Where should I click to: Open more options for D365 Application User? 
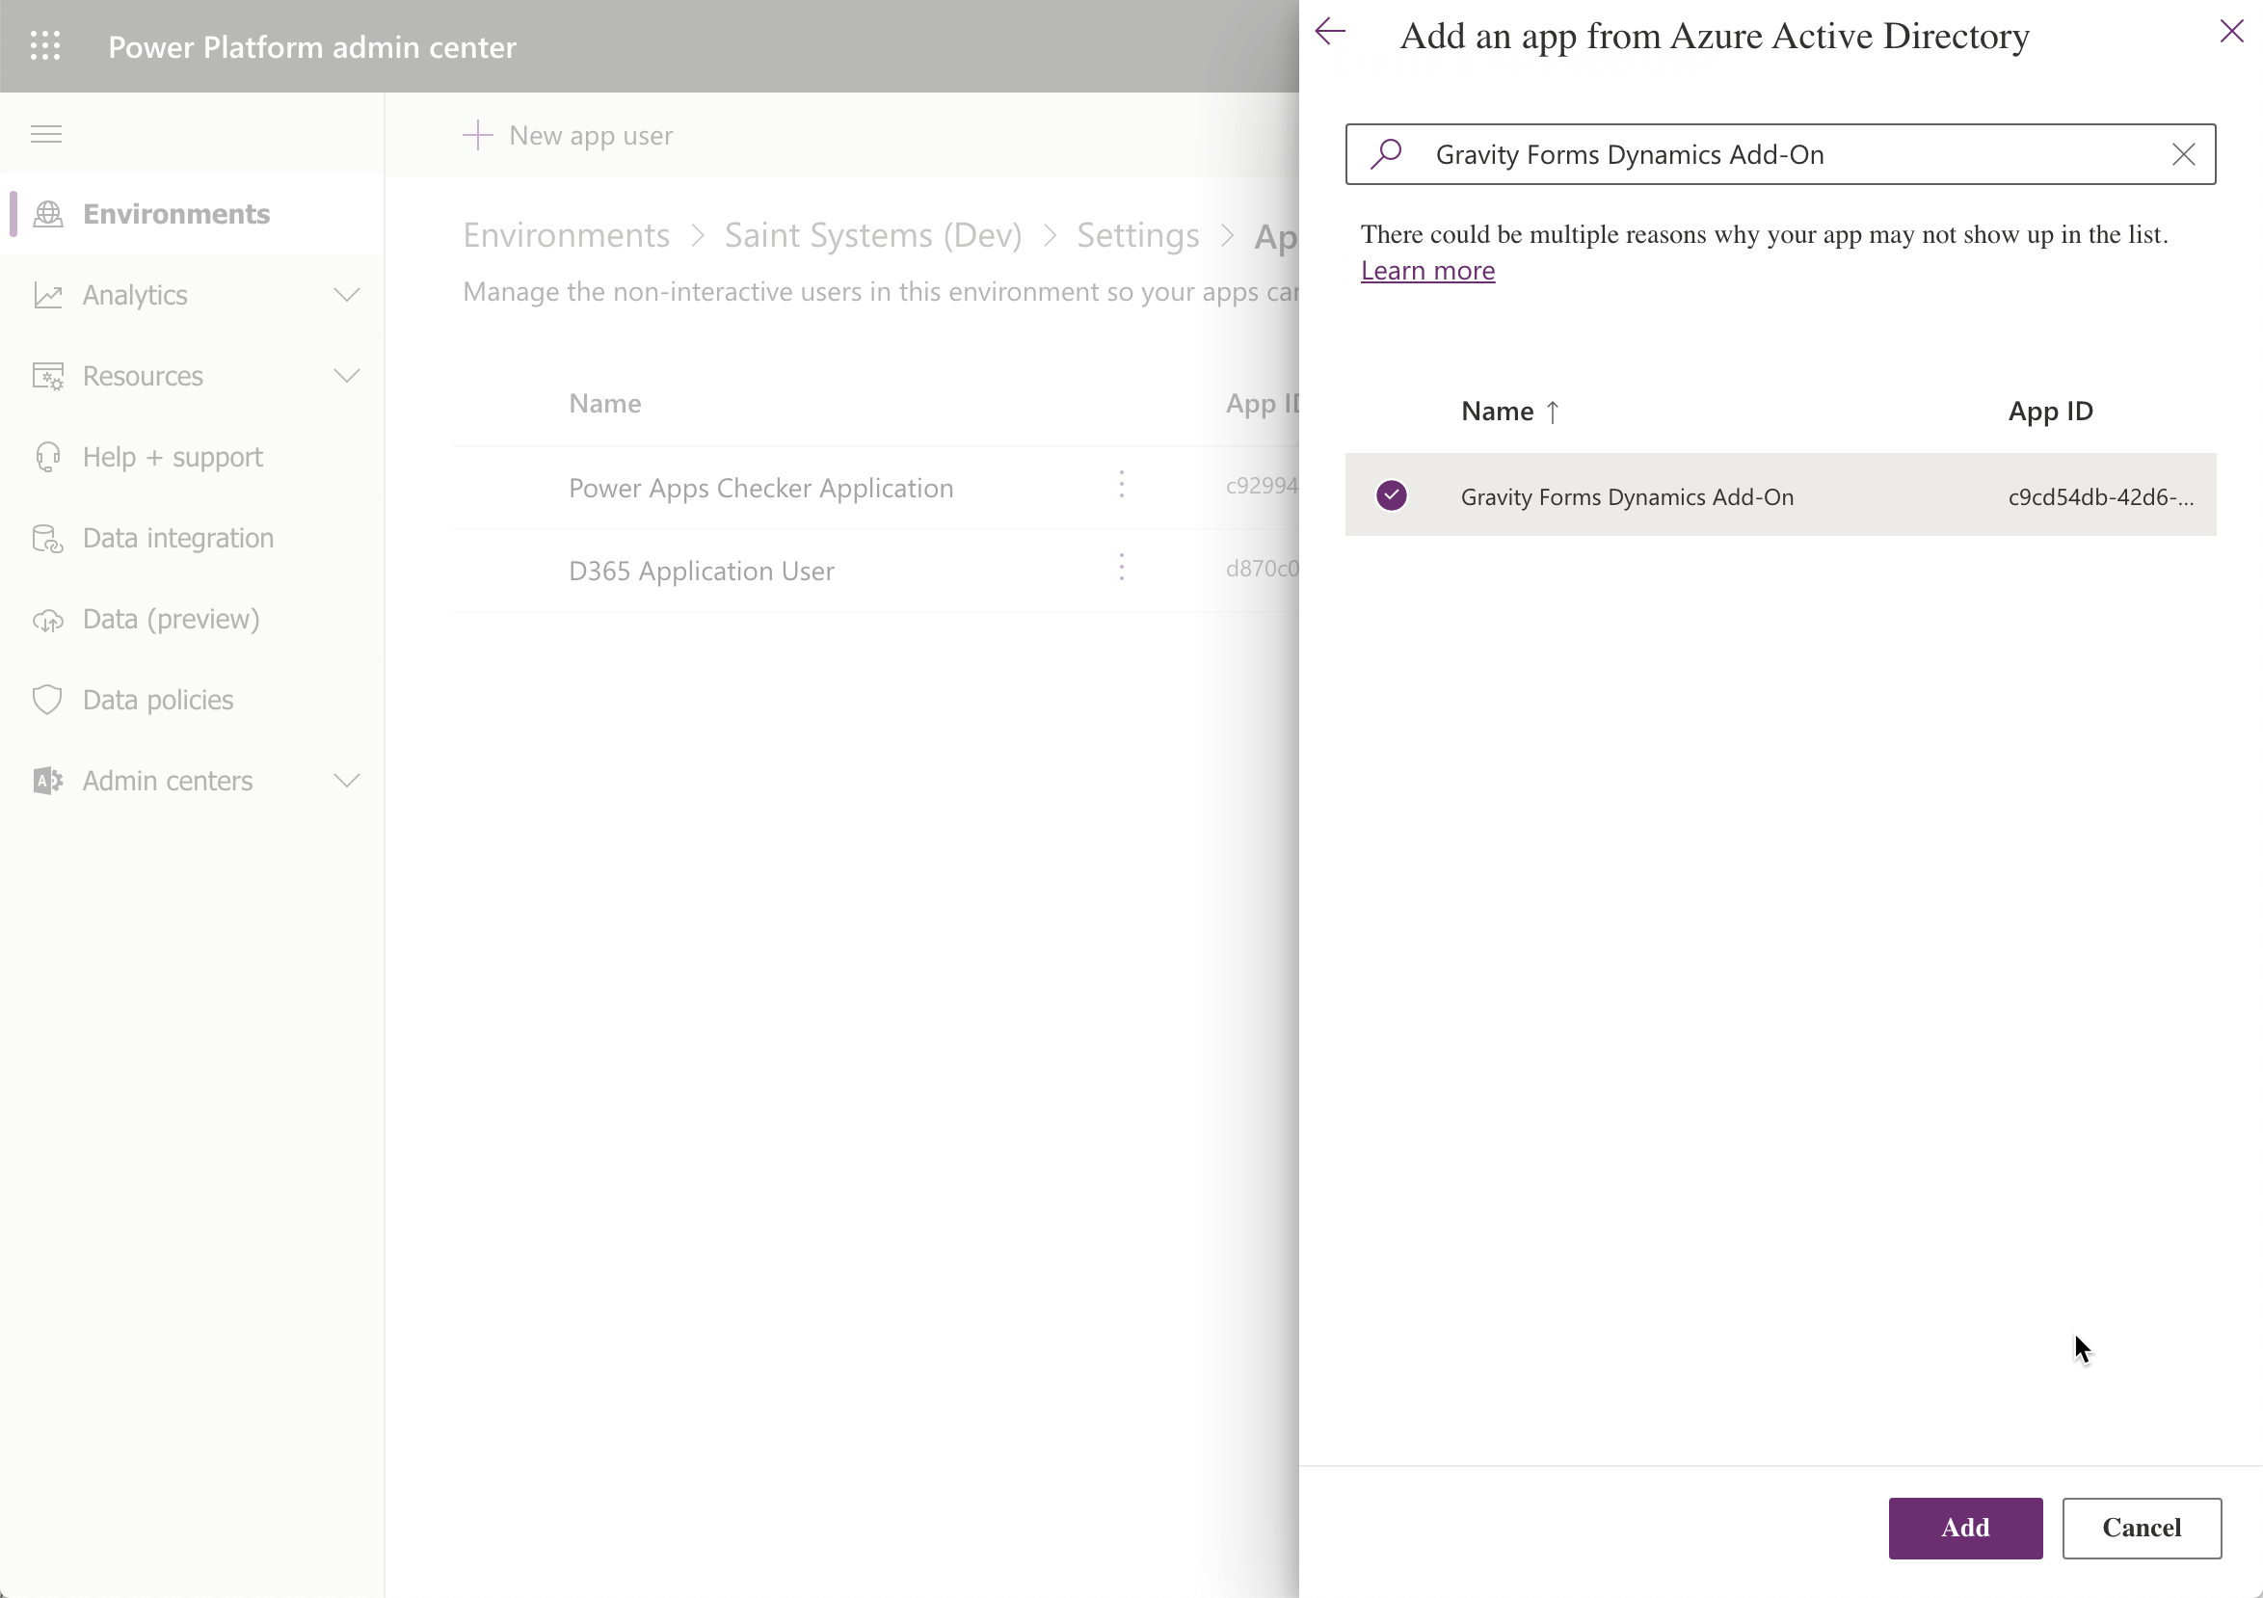click(1122, 568)
